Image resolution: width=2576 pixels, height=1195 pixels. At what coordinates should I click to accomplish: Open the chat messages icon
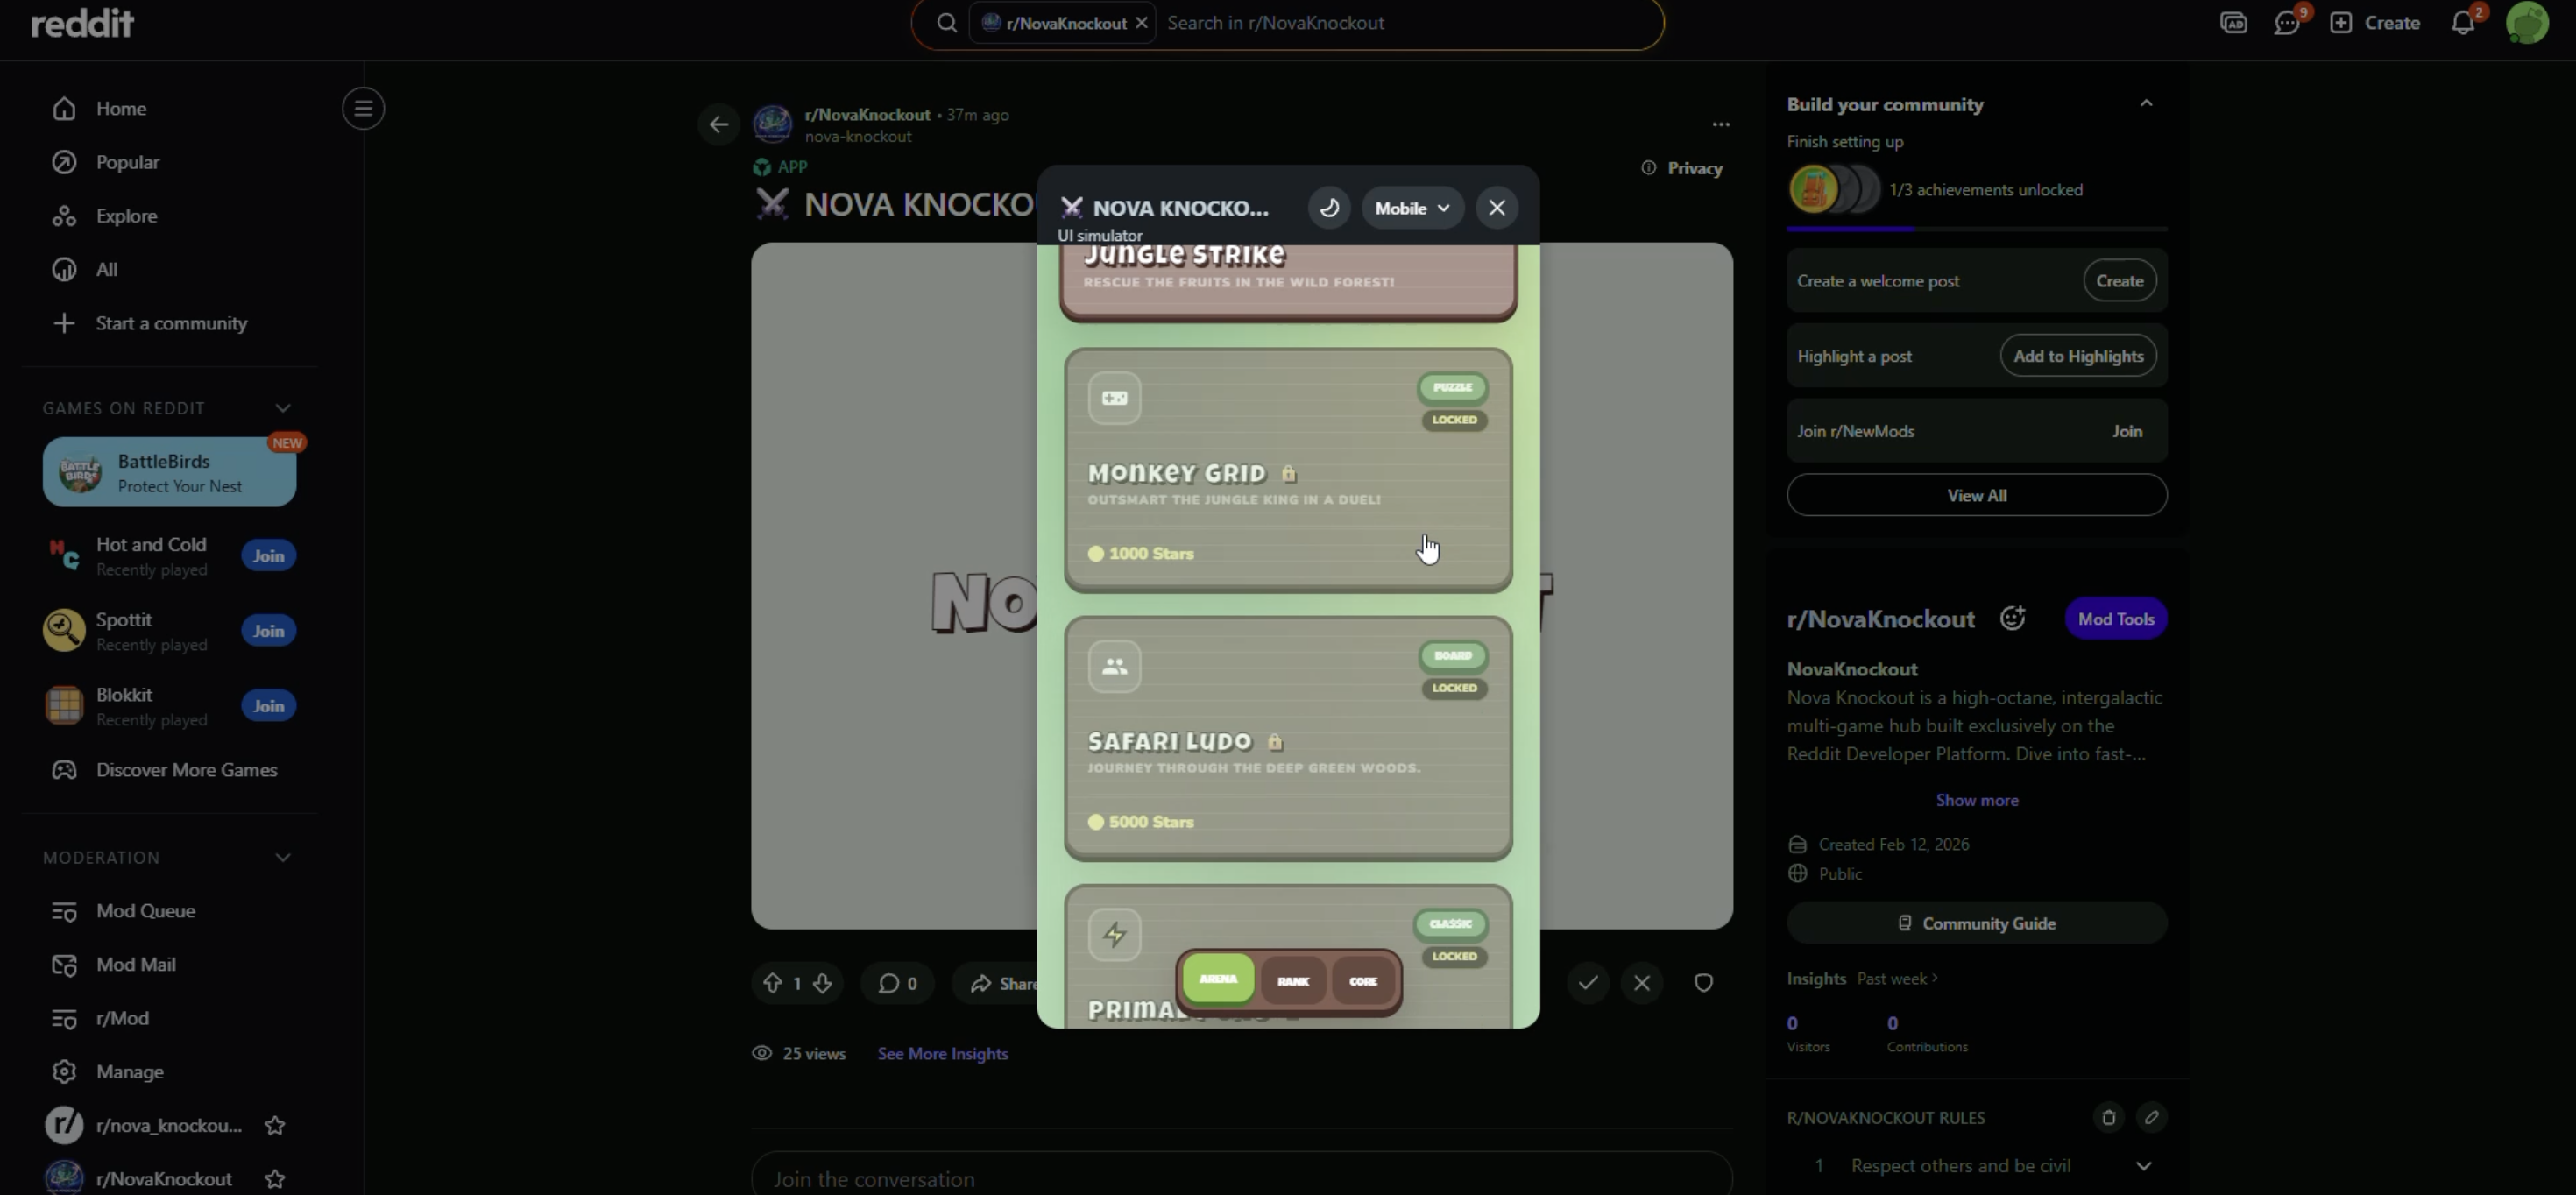[2286, 23]
